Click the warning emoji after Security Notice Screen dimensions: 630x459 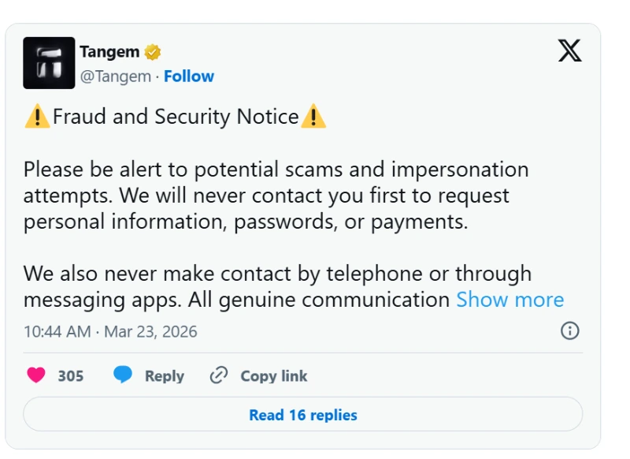click(x=313, y=118)
